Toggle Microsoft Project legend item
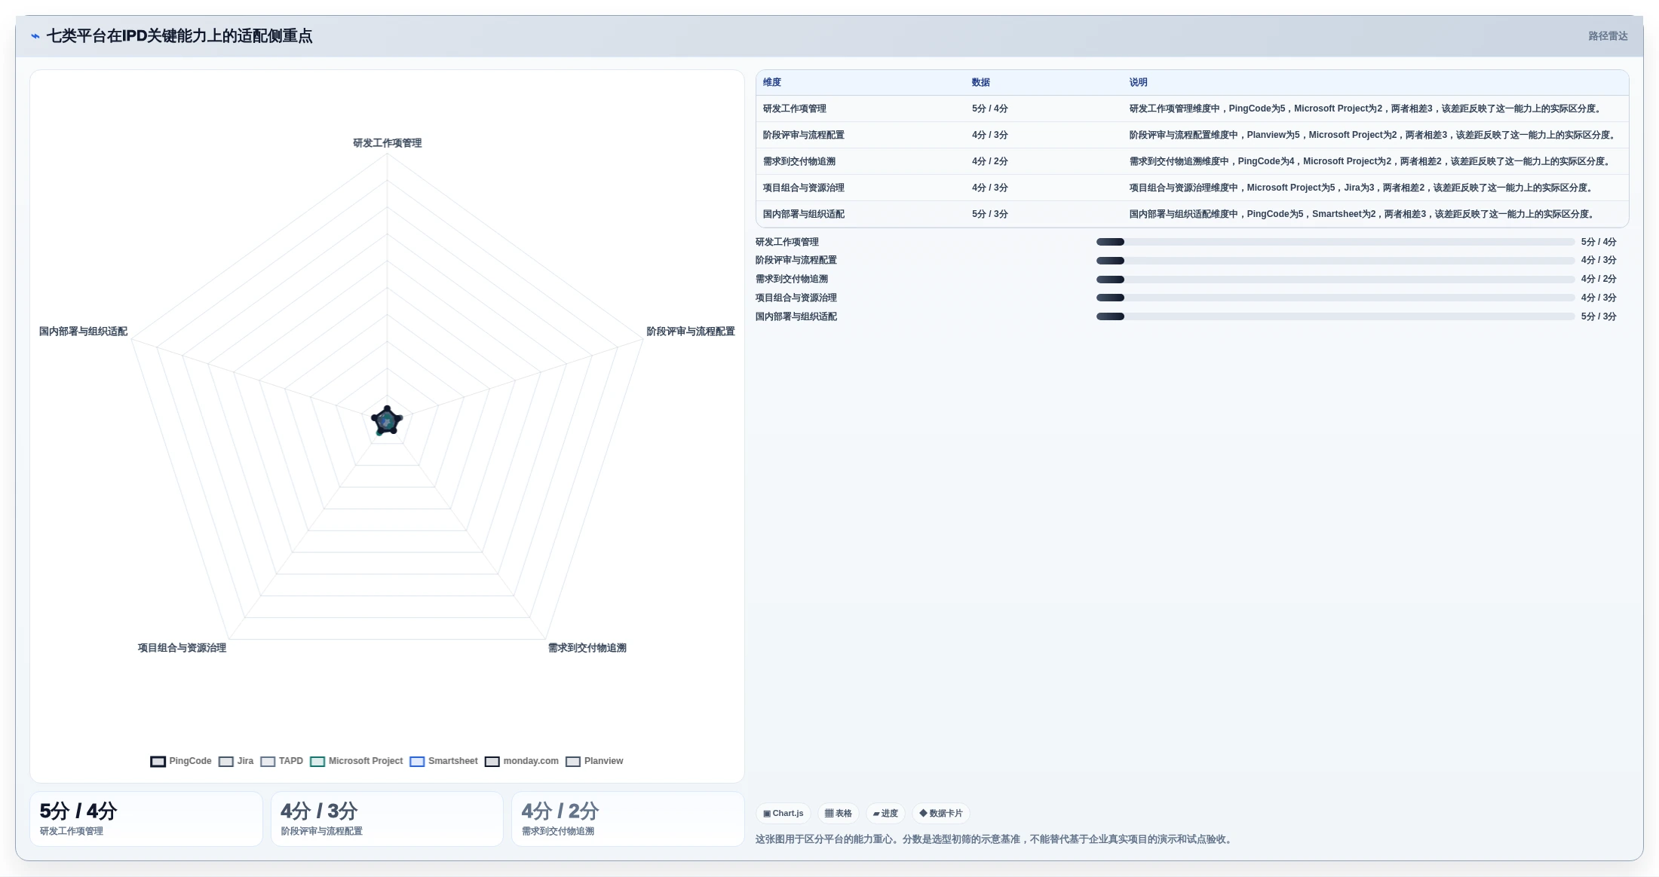The height and width of the screenshot is (877, 1659). [356, 762]
